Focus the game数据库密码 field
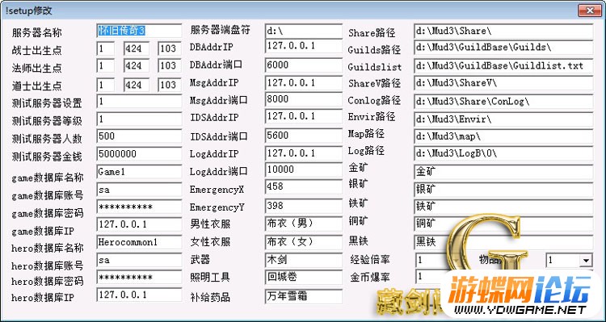Viewport: 606px width, 322px height. (x=139, y=207)
